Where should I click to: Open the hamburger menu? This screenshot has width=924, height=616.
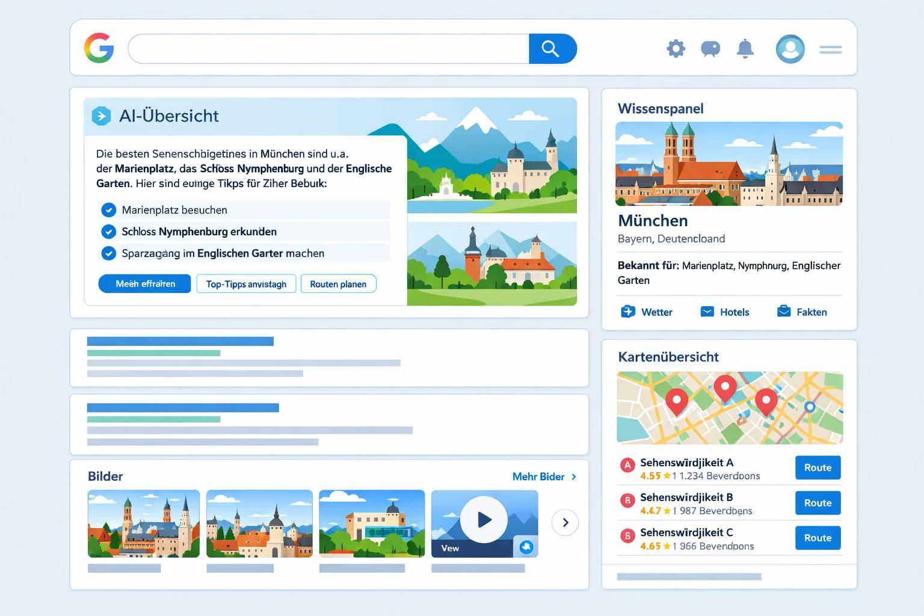[x=831, y=49]
